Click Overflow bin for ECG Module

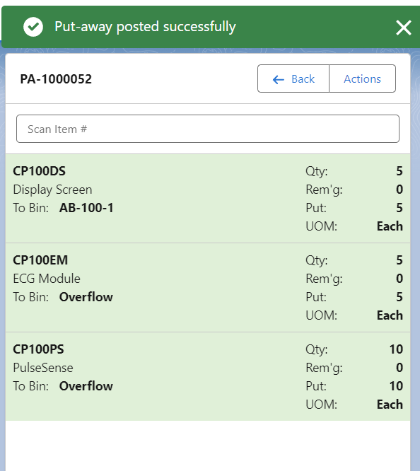[86, 297]
